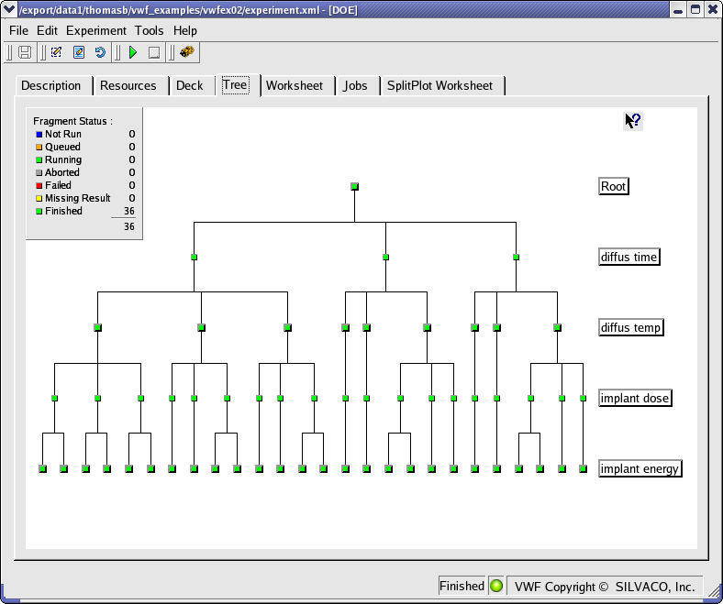Select the leftmost diffus time node

click(x=195, y=257)
